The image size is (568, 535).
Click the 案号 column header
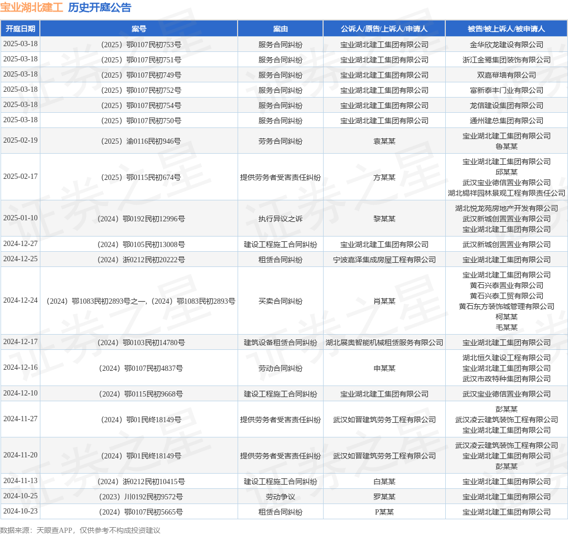139,29
